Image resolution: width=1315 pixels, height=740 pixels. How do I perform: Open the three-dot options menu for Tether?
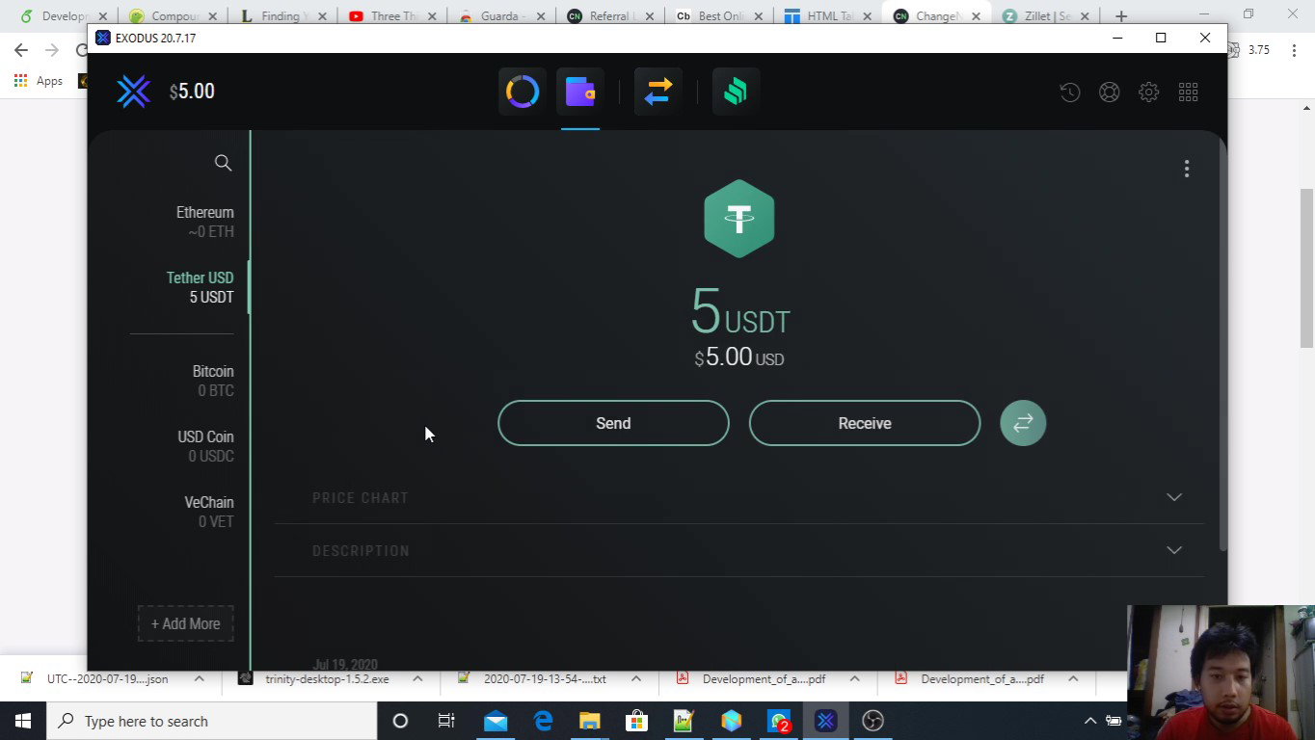pyautogui.click(x=1187, y=169)
